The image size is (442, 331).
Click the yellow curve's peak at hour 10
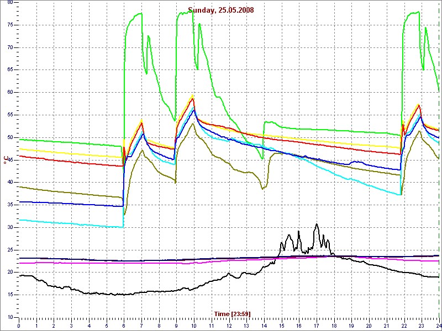tap(193, 95)
